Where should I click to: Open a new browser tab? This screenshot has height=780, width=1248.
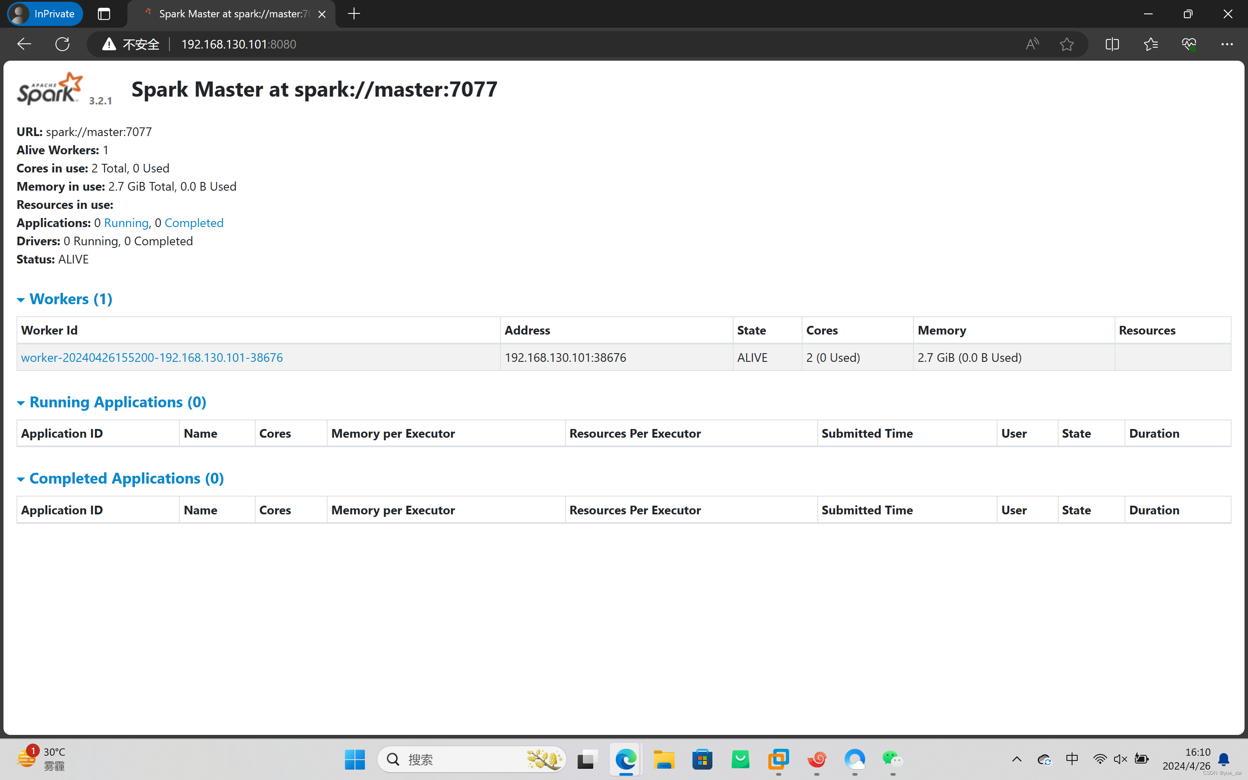(x=354, y=14)
